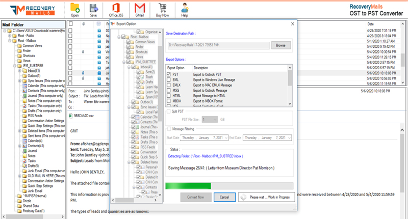Select Freebusy Data(1) folder
408x219 pixels.
(34, 211)
